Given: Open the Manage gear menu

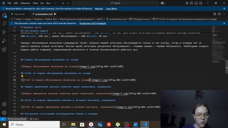Looking at the screenshot, I should click(4, 113).
